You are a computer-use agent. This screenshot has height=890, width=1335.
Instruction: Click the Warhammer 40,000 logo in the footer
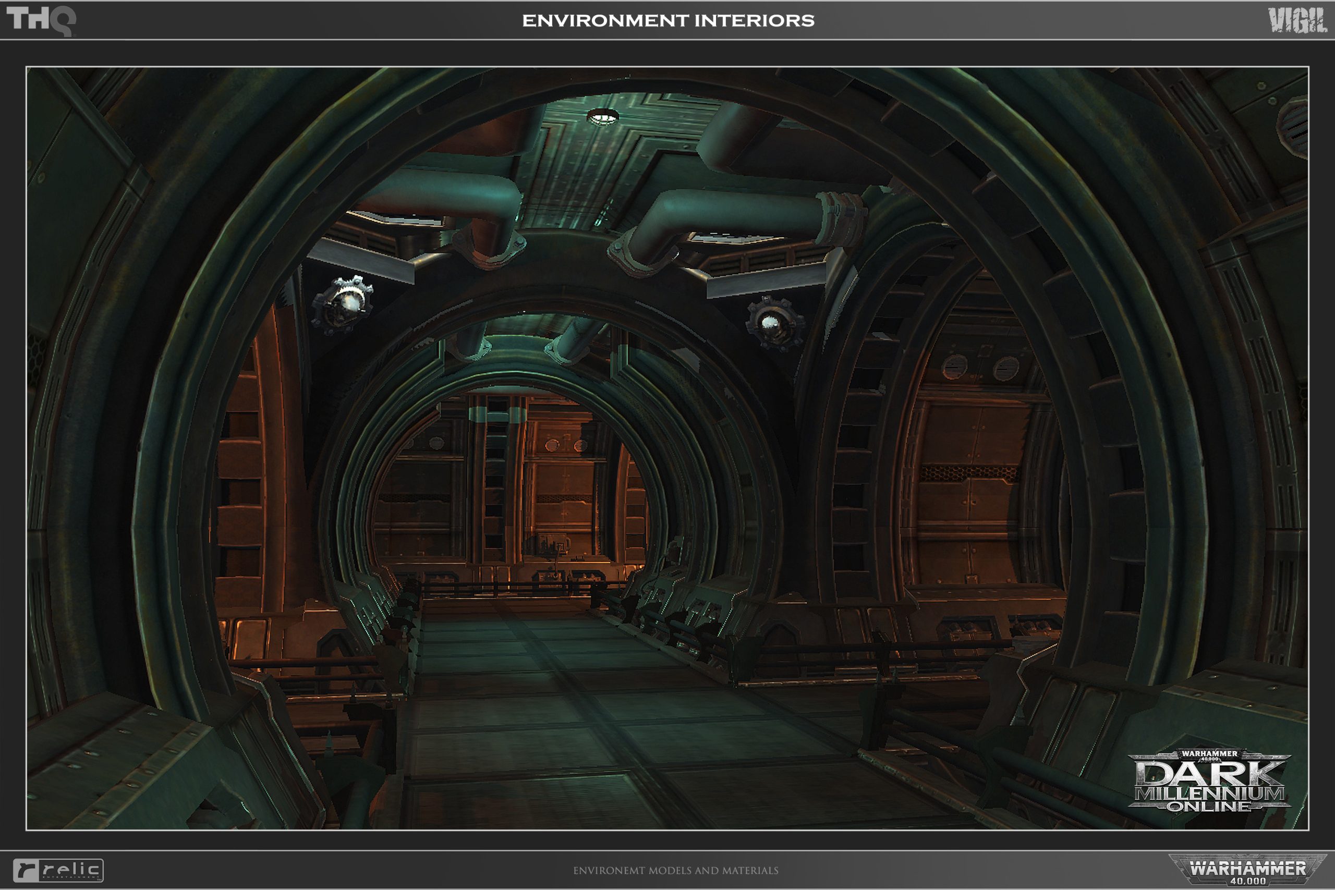[x=1247, y=870]
